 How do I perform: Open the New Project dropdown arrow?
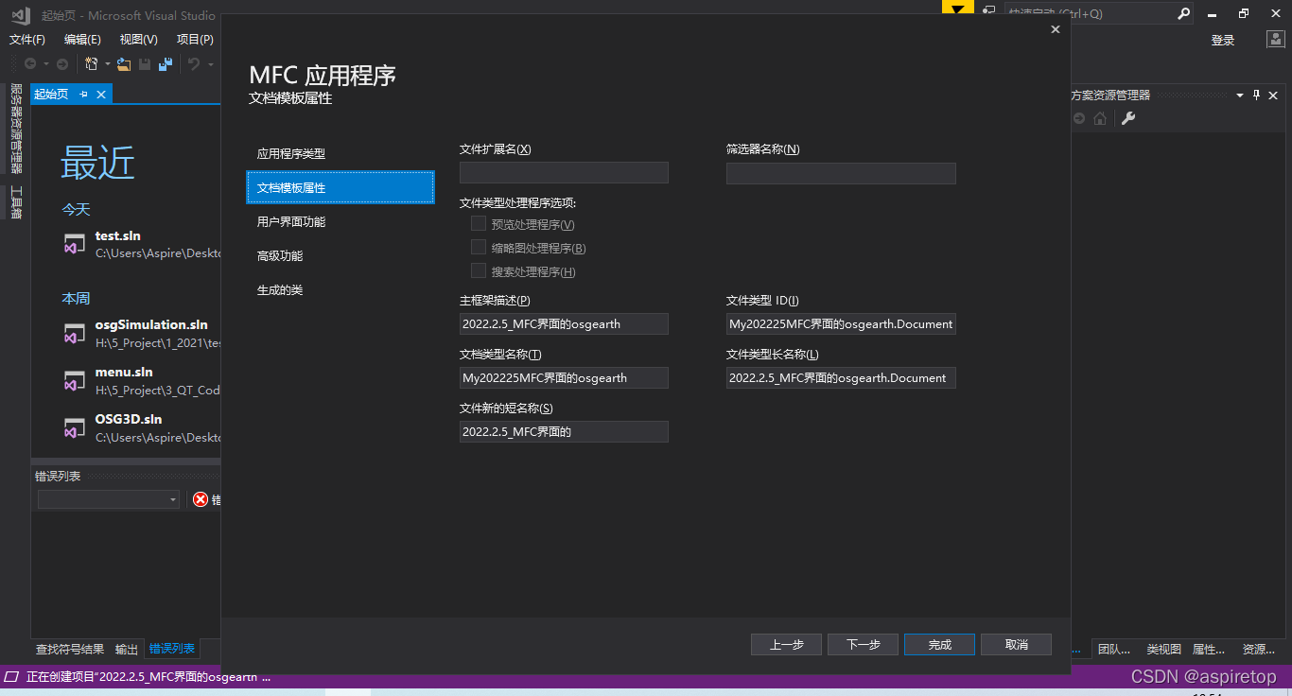[x=108, y=64]
